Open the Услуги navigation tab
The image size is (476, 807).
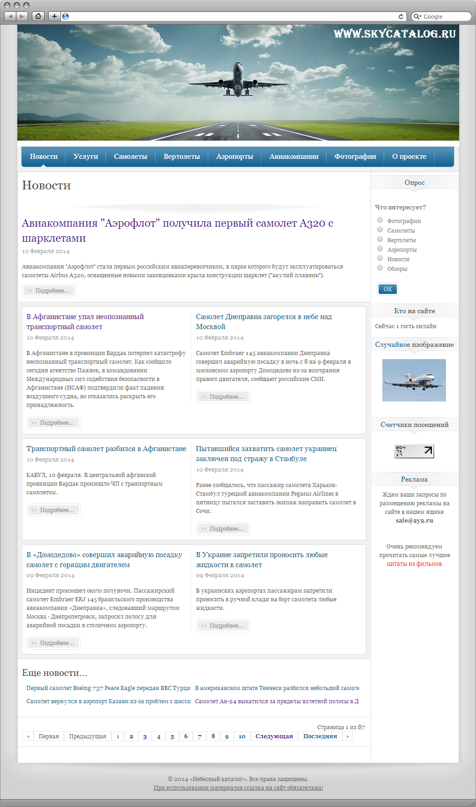coord(86,157)
